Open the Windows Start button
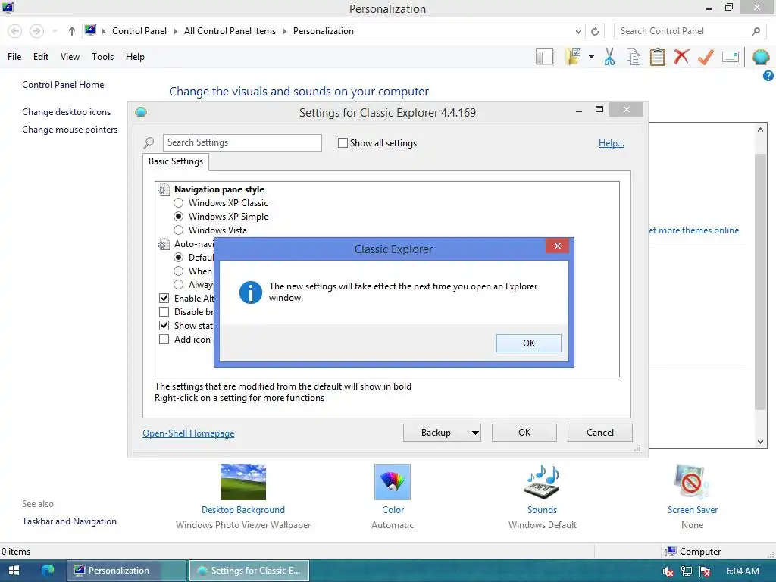This screenshot has height=582, width=776. [14, 571]
